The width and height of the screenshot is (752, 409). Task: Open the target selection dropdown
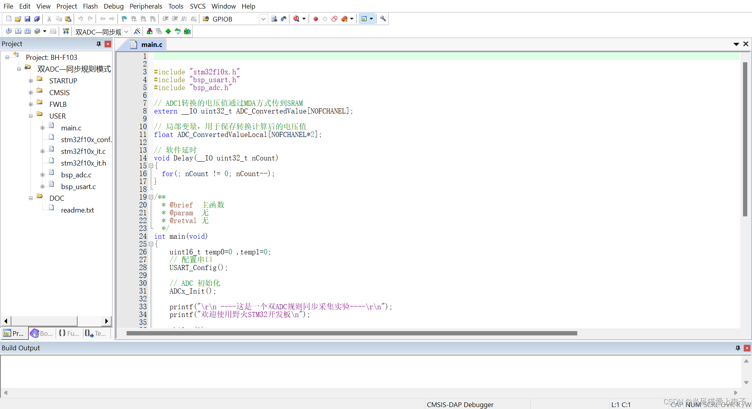pos(126,31)
